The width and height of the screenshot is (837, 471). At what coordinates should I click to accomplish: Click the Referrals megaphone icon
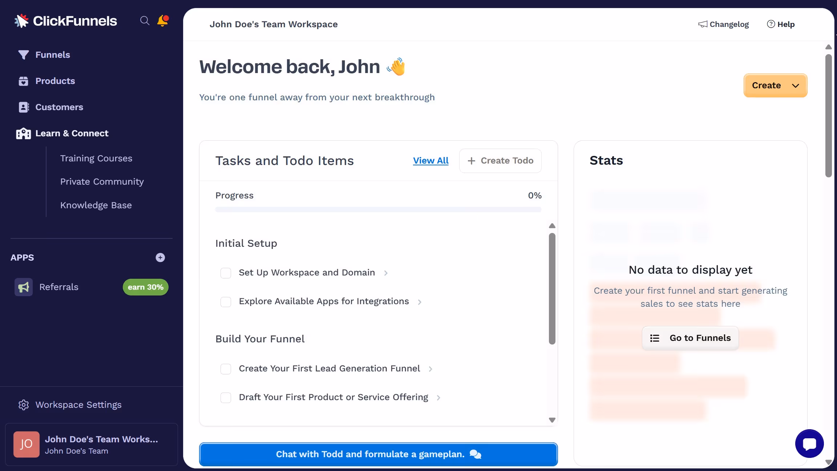(24, 287)
